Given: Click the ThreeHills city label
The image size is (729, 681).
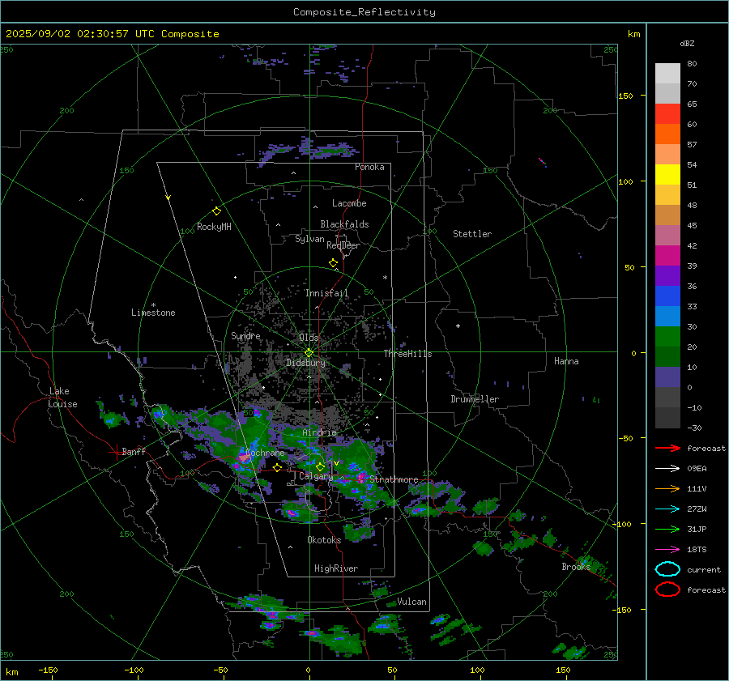Looking at the screenshot, I should click(407, 354).
